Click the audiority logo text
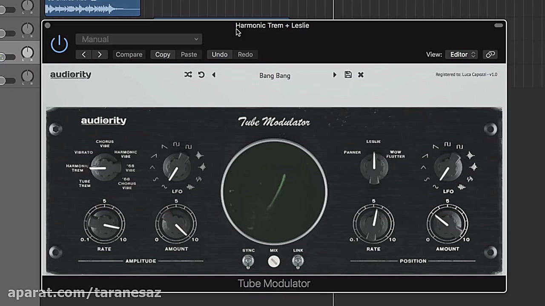Viewport: 545px width, 306px height. (x=71, y=74)
